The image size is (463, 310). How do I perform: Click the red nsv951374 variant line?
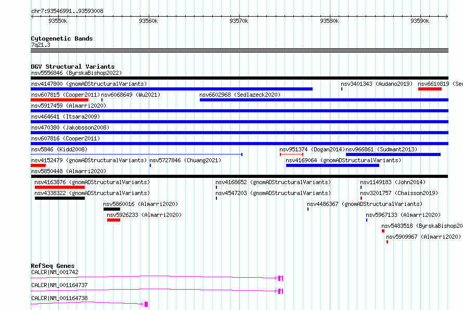[291, 154]
